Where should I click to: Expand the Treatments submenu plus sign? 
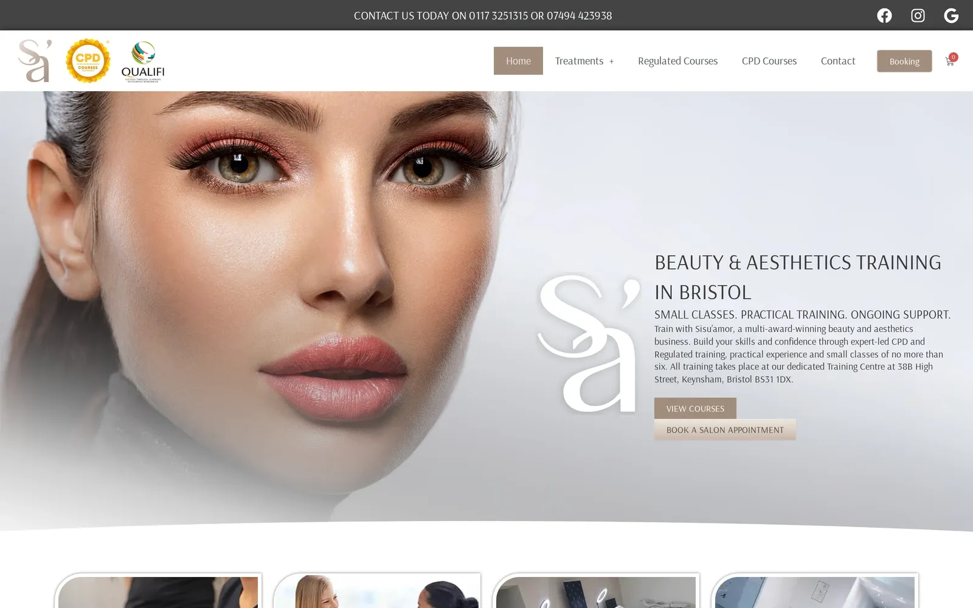tap(611, 61)
